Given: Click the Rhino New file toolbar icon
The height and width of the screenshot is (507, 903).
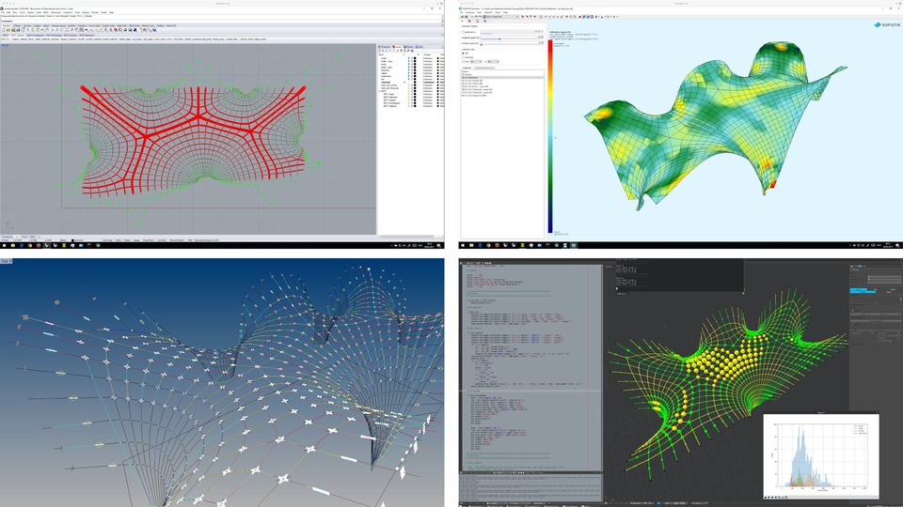Looking at the screenshot, I should click(x=4, y=30).
